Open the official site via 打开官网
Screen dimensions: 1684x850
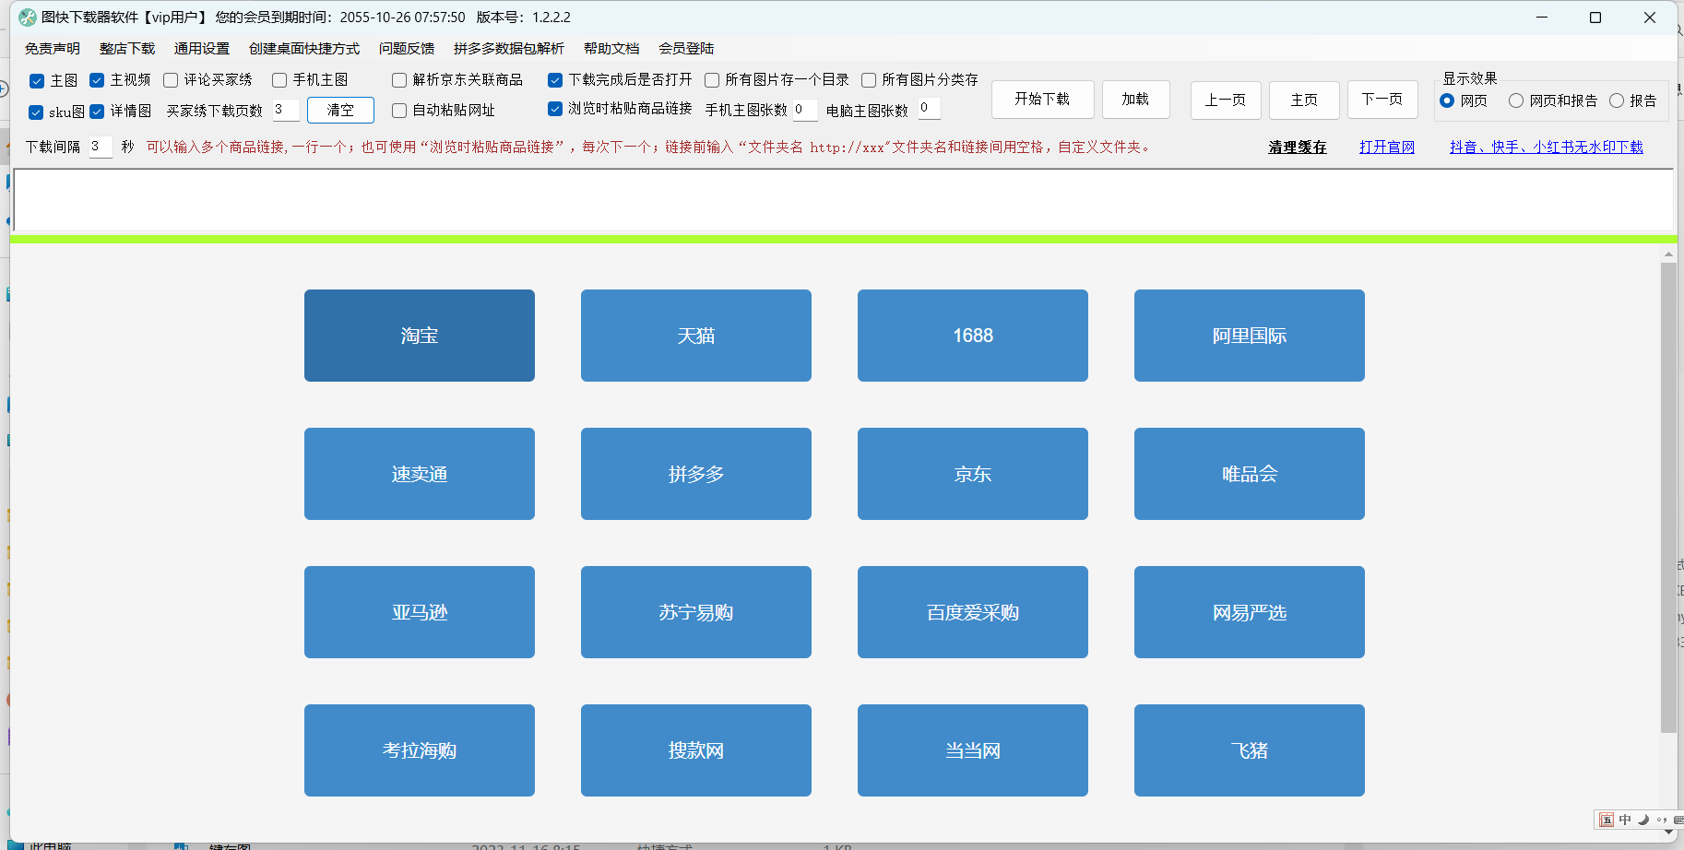pos(1387,147)
